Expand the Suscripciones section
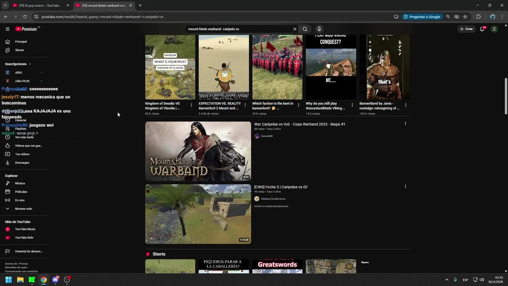Viewport: 508px width, 286px height. [18, 64]
